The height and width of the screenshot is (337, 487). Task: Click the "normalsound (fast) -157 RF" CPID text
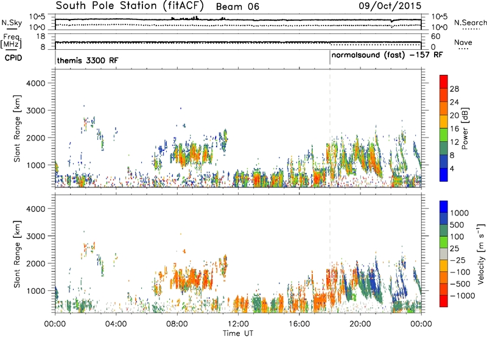pos(387,55)
